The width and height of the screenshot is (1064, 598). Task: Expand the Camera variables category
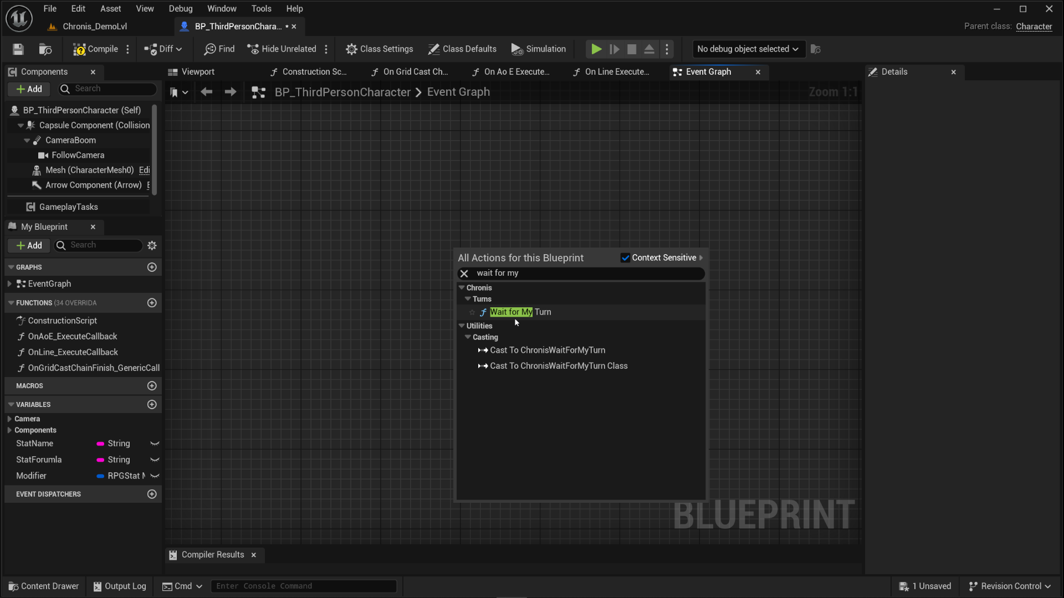click(x=9, y=419)
